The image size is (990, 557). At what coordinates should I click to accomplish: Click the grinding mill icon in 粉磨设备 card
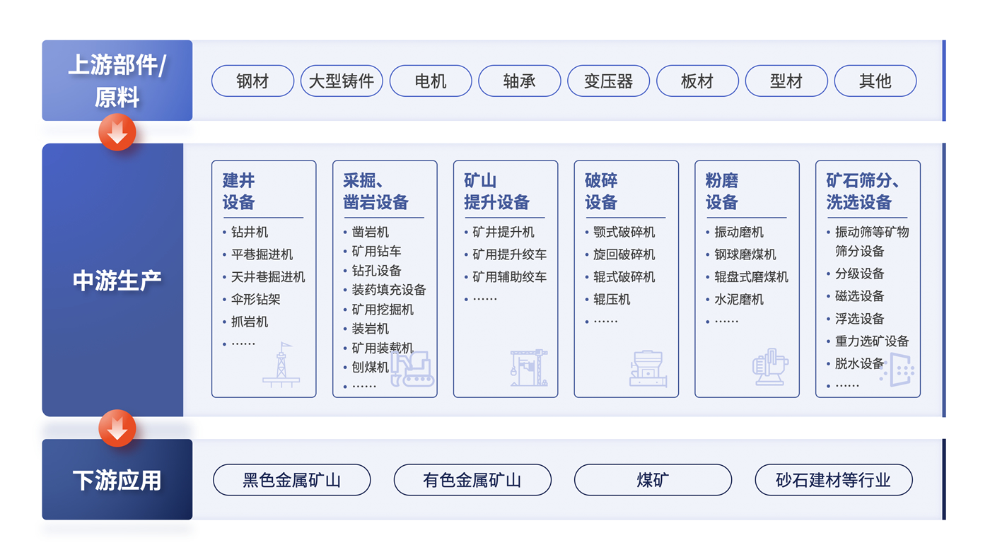coord(770,367)
